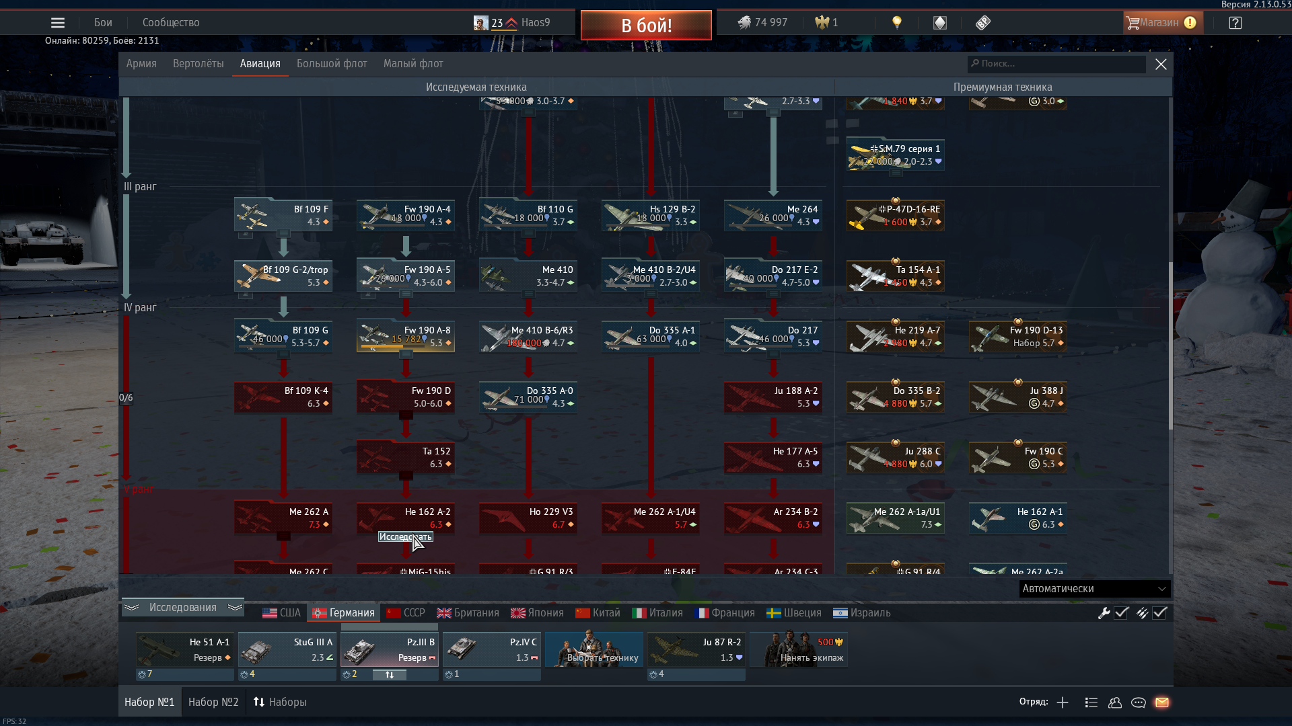Select the premium He 219 A-7 card
1292x726 pixels.
pyautogui.click(x=896, y=337)
